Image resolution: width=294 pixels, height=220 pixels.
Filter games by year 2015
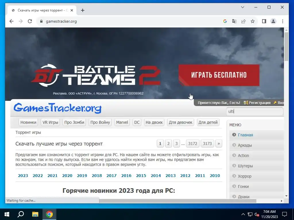[141, 176]
